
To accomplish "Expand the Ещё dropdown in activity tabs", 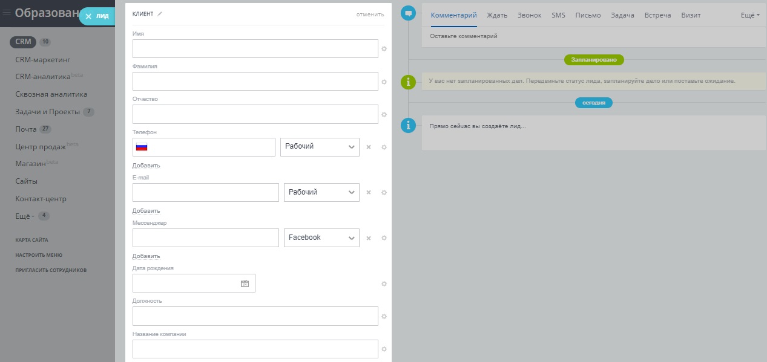I will click(750, 15).
